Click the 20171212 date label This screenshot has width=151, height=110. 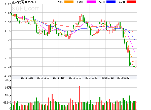click(x=75, y=78)
